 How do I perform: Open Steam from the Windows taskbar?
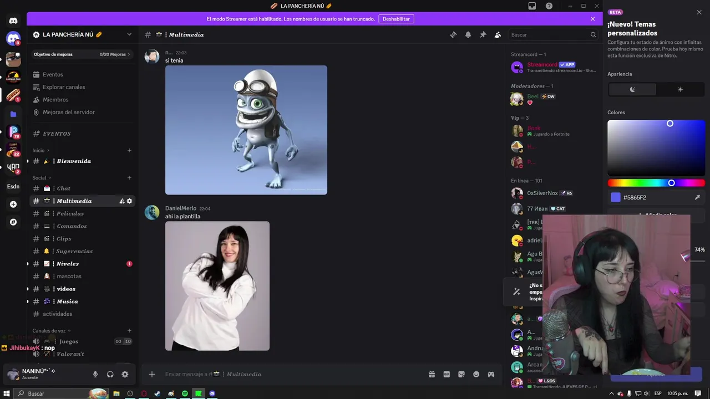coord(158,393)
